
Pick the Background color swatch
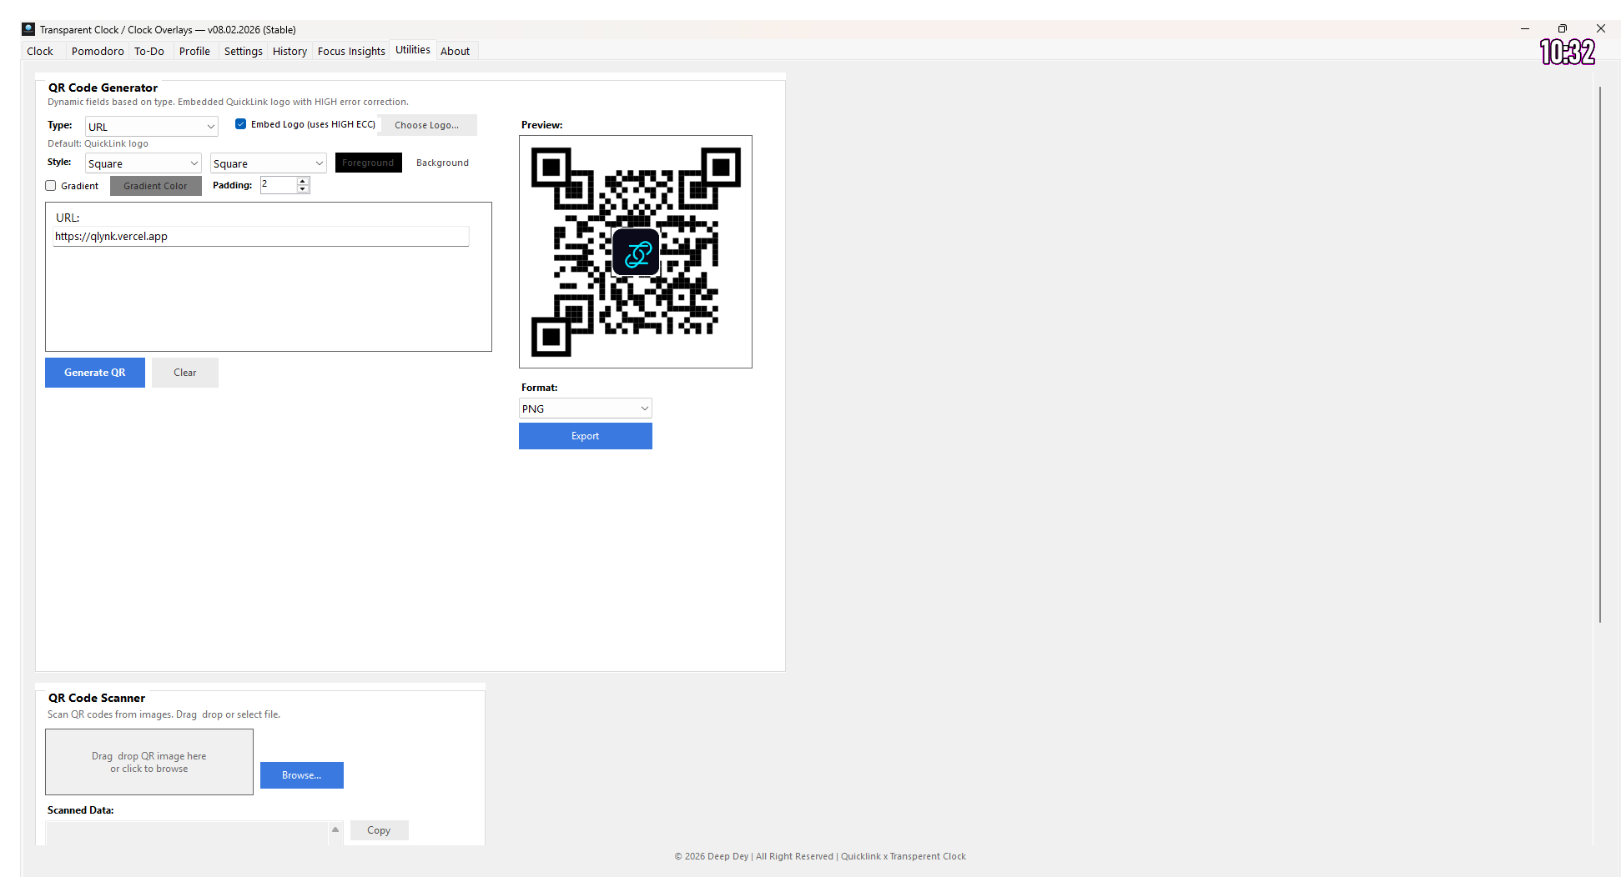[442, 163]
